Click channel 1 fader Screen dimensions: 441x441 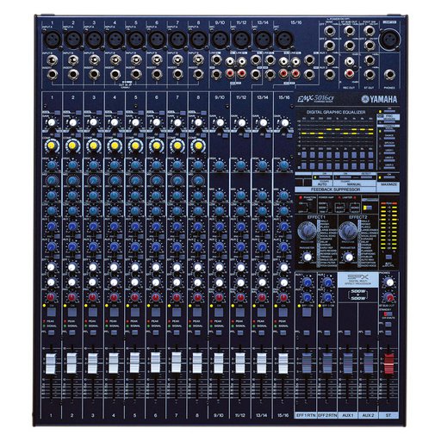point(51,363)
